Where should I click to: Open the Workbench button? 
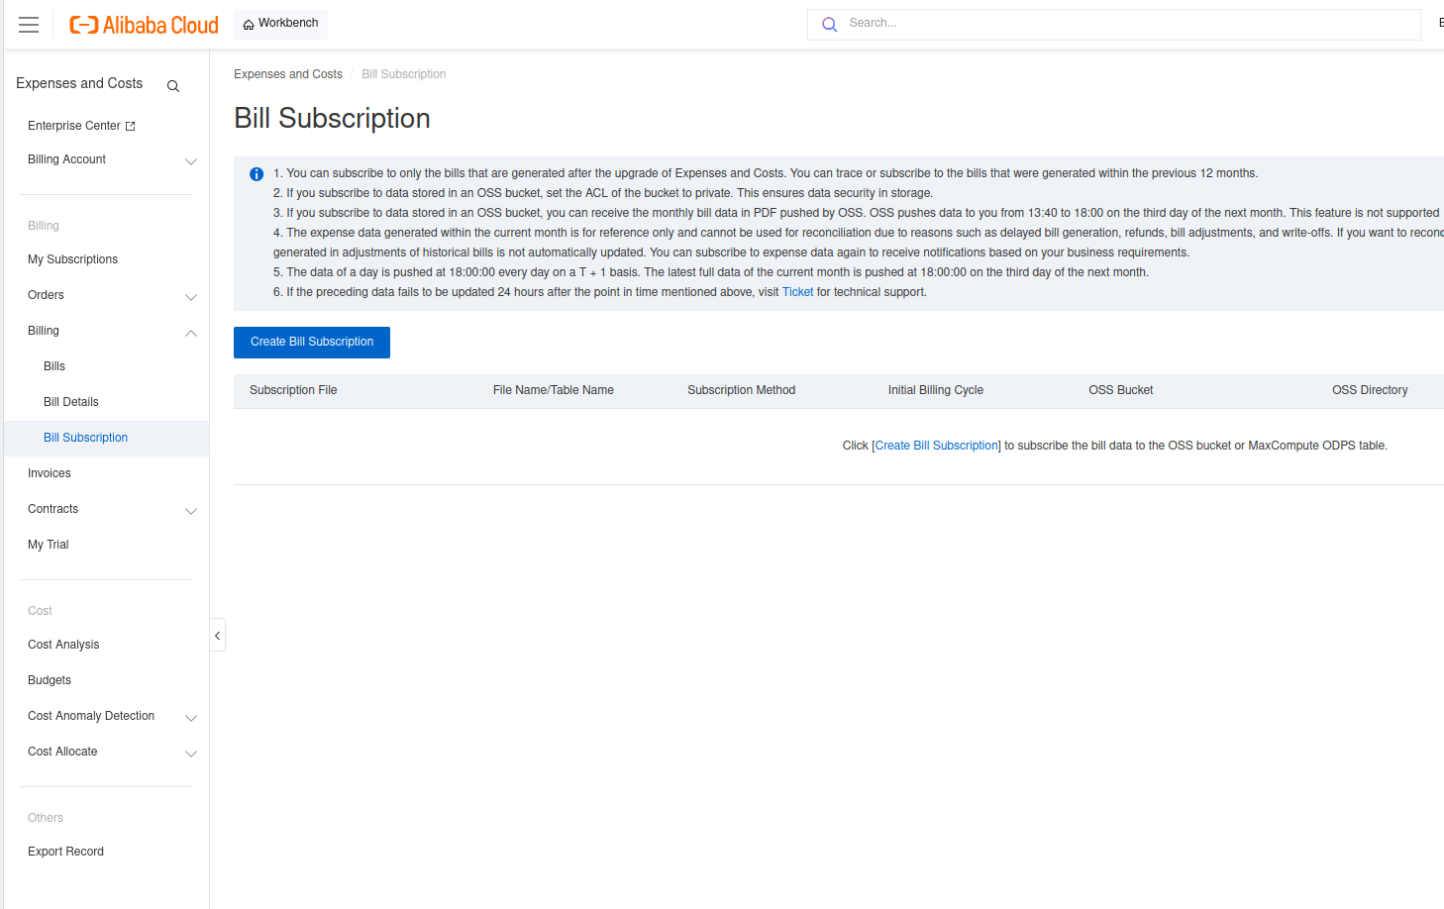tap(281, 24)
